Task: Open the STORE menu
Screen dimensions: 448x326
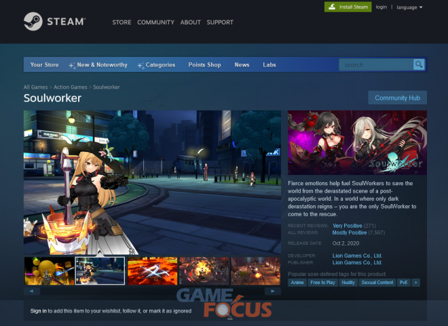Action: (122, 22)
